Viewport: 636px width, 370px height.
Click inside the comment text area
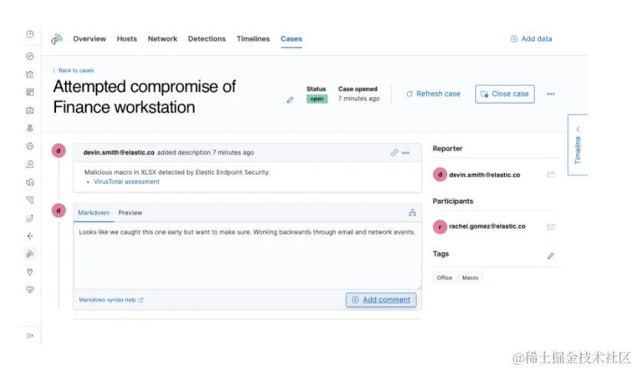[247, 257]
